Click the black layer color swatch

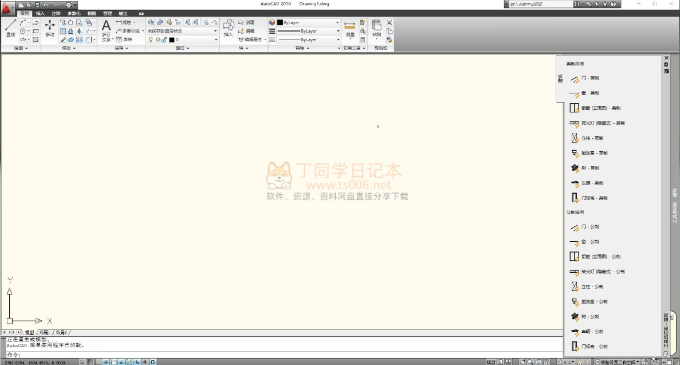[172, 40]
